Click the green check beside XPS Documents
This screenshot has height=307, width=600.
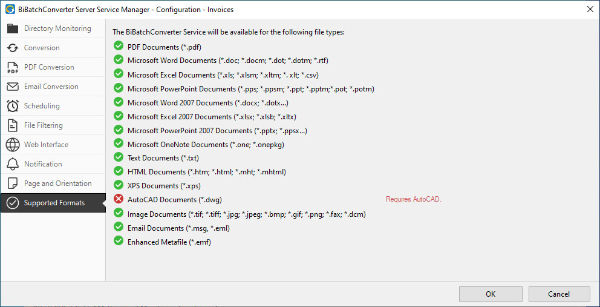click(x=119, y=185)
